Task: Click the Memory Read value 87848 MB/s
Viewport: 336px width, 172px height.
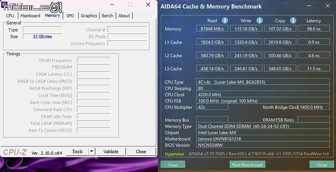Action: (x=212, y=28)
